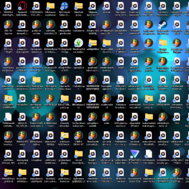The width and height of the screenshot is (189, 189).
Task: Open the 'midwest' FL Studio project
Action: pyautogui.click(x=107, y=61)
